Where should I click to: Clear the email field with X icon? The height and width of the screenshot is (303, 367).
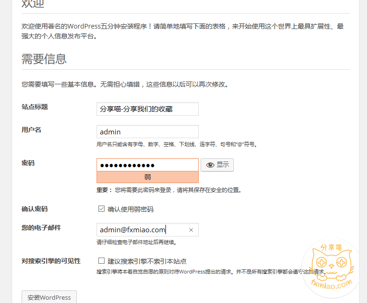click(191, 230)
